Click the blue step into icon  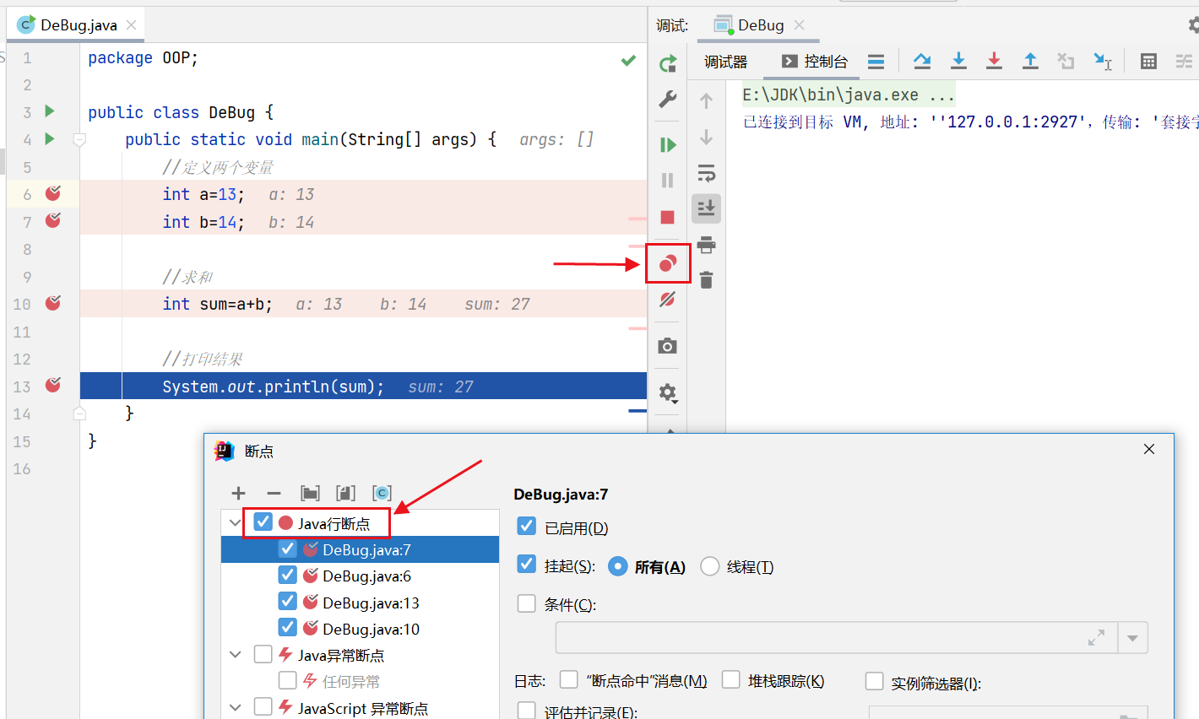pos(958,61)
